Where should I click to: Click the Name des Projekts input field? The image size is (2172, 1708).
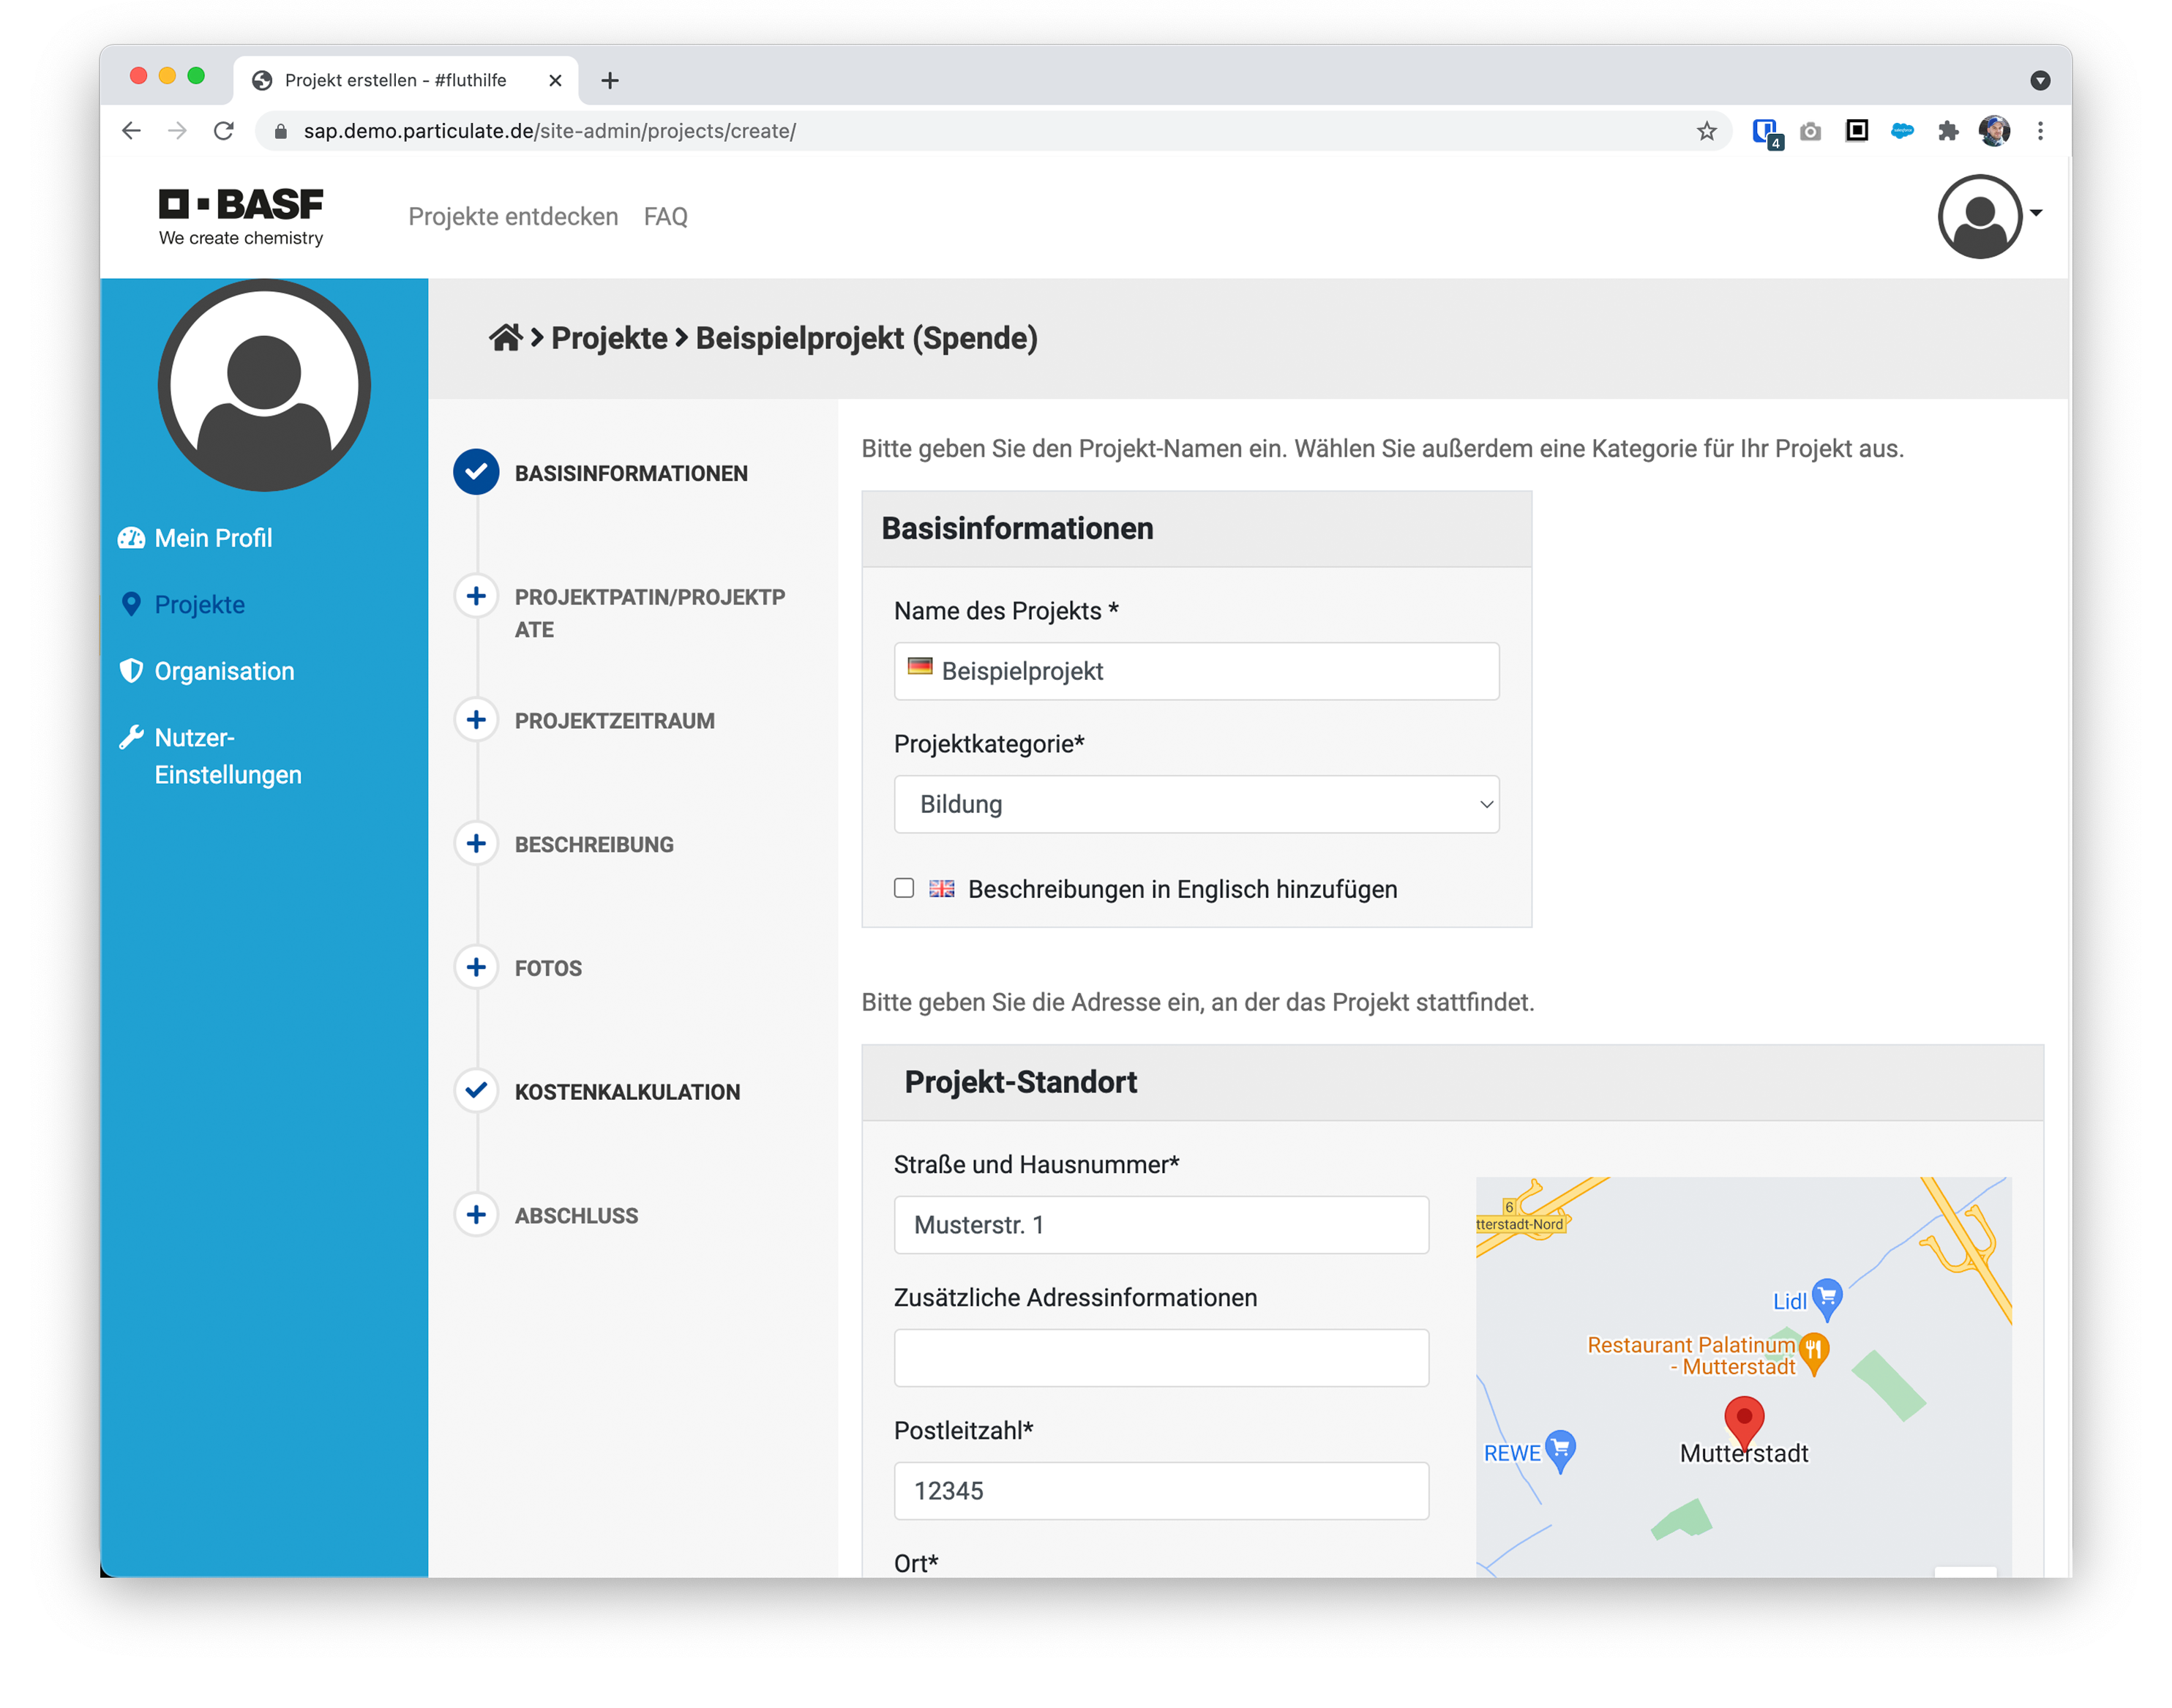(1196, 671)
